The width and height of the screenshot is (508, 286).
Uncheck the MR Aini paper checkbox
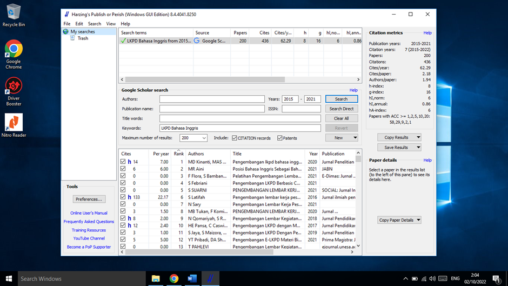coord(123,169)
